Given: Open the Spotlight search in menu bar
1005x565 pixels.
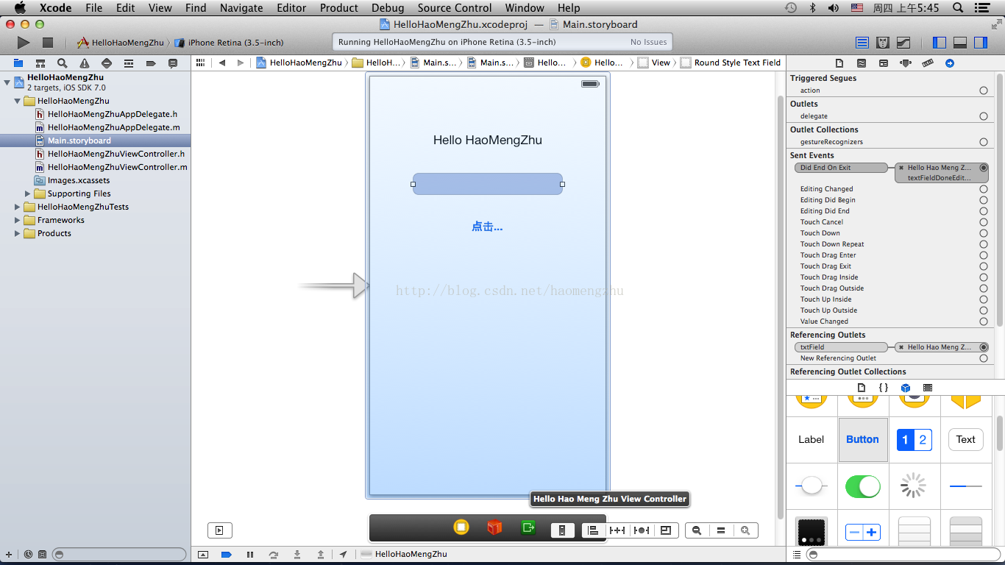Looking at the screenshot, I should click(958, 8).
